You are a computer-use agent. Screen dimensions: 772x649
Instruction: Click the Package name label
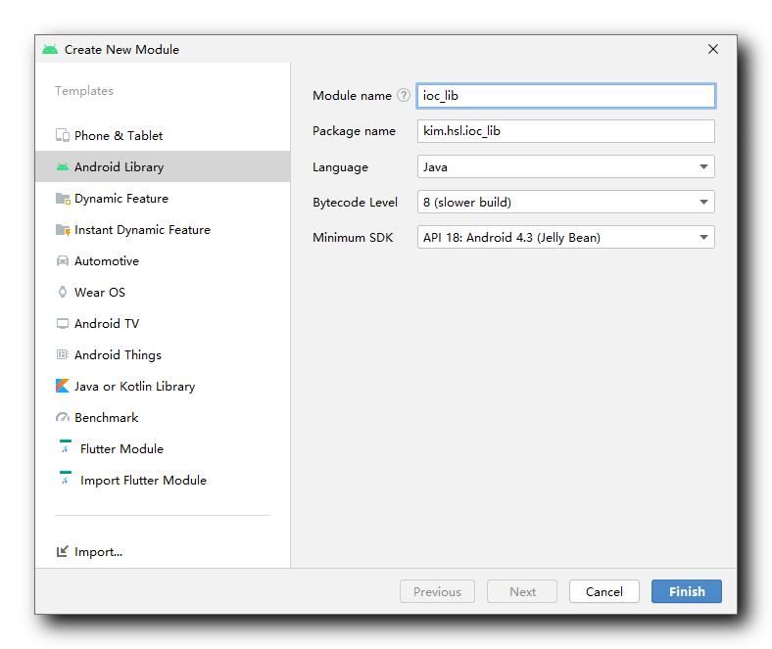click(x=354, y=131)
